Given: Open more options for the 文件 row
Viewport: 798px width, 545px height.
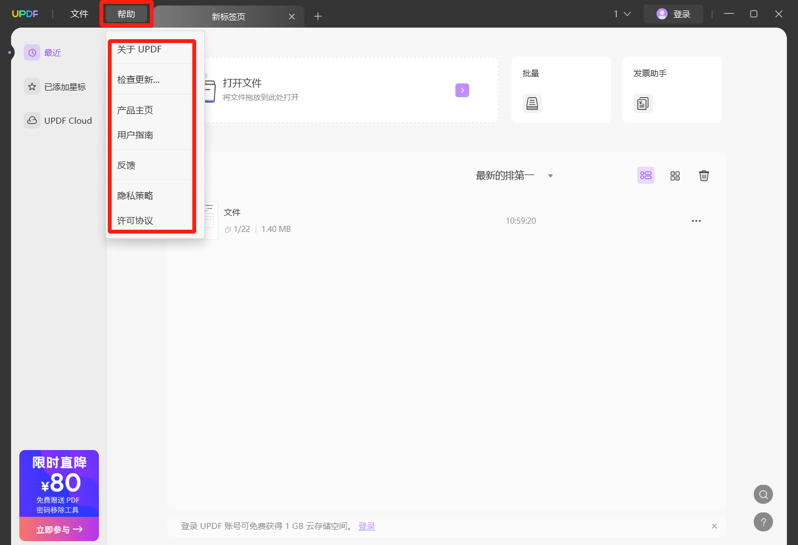Looking at the screenshot, I should coord(696,221).
